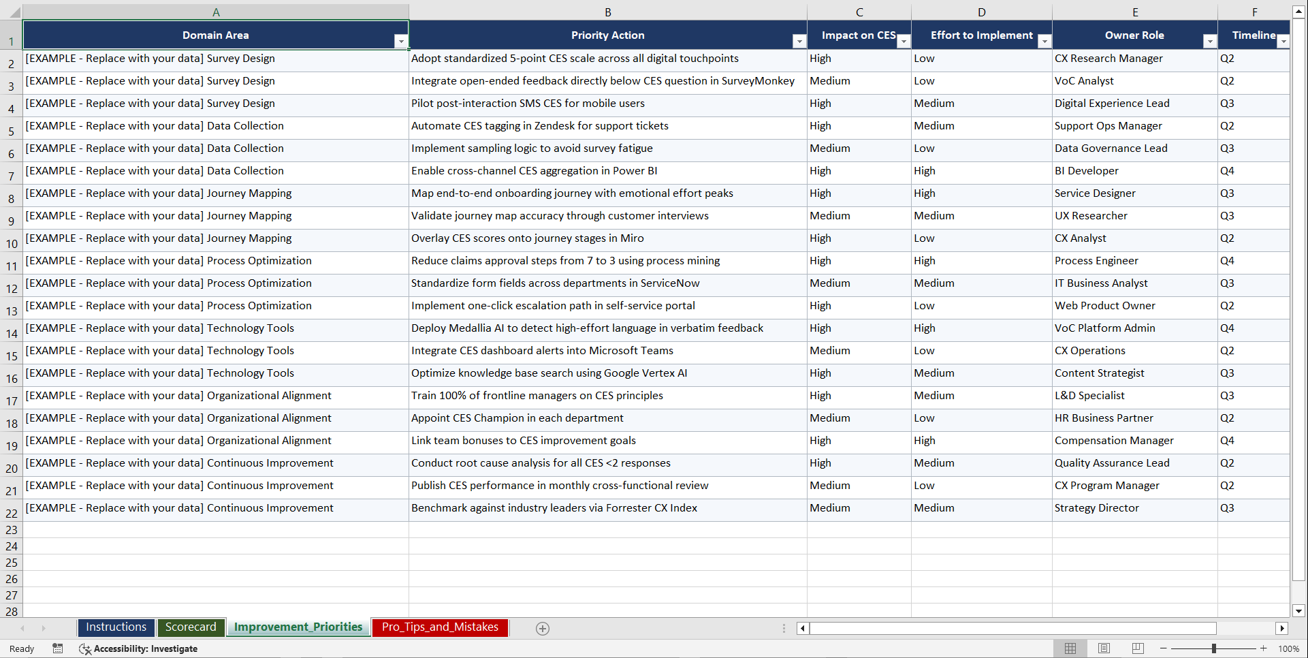The image size is (1308, 658).
Task: Zoom in using the plus icon
Action: pos(1264,648)
